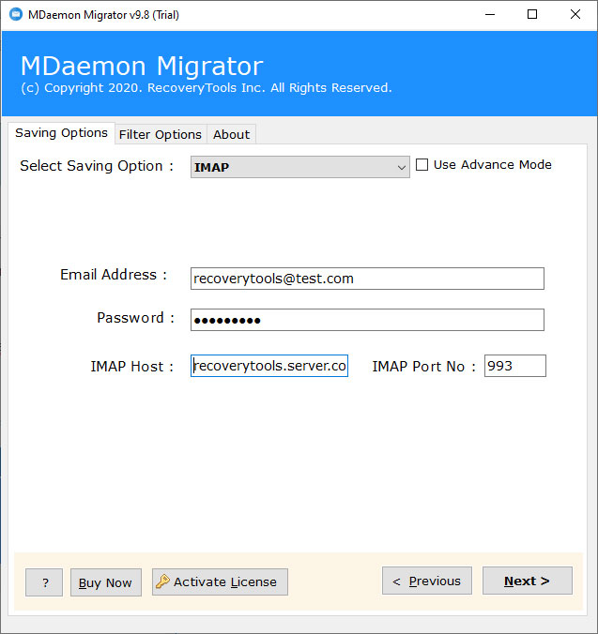The height and width of the screenshot is (634, 598).
Task: Click the IMAP Port No field showing 993
Action: coord(515,366)
